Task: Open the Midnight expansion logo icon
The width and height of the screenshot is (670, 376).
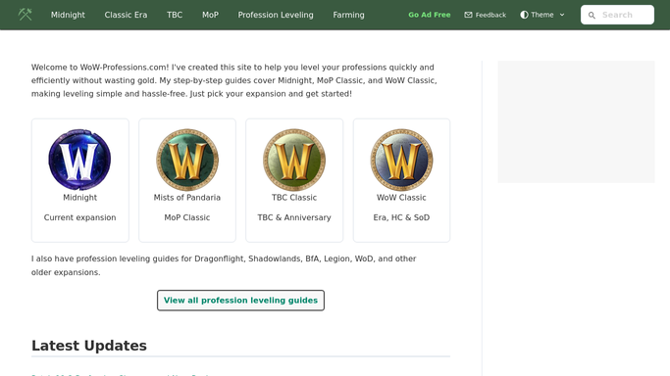Action: pyautogui.click(x=79, y=160)
